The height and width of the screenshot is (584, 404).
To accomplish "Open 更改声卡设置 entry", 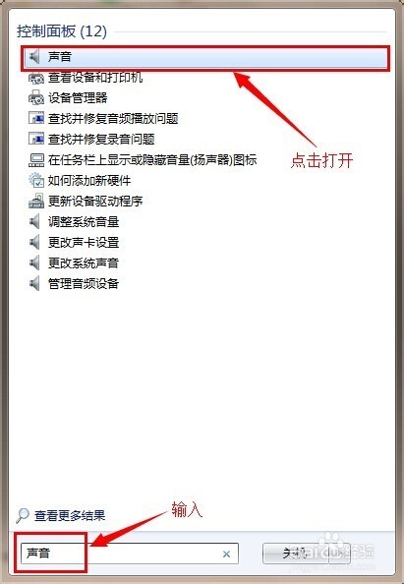I will point(84,243).
